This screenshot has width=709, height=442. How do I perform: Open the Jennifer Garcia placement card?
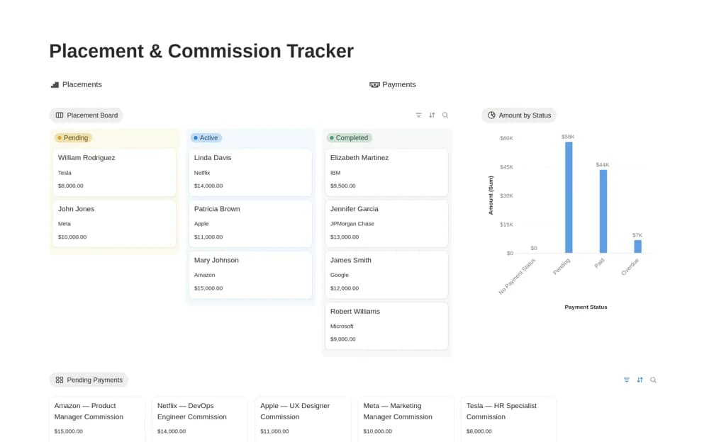[x=386, y=224]
